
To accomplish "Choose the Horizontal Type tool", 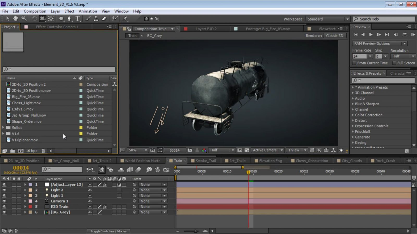I will click(77, 18).
